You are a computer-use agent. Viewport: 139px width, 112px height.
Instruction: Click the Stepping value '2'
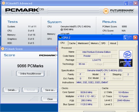(x=128, y=74)
